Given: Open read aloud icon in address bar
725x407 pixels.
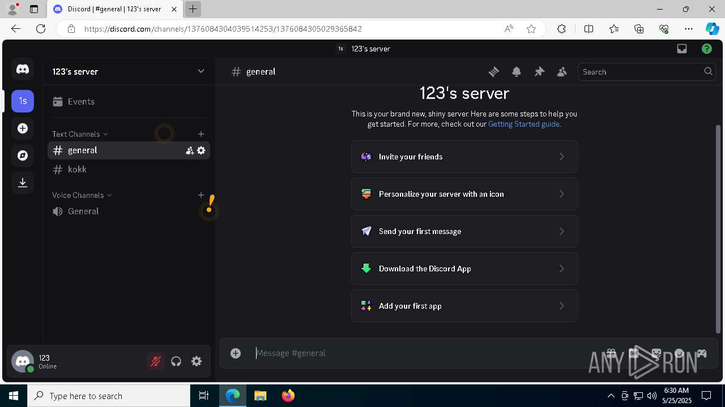Looking at the screenshot, I should 509,29.
